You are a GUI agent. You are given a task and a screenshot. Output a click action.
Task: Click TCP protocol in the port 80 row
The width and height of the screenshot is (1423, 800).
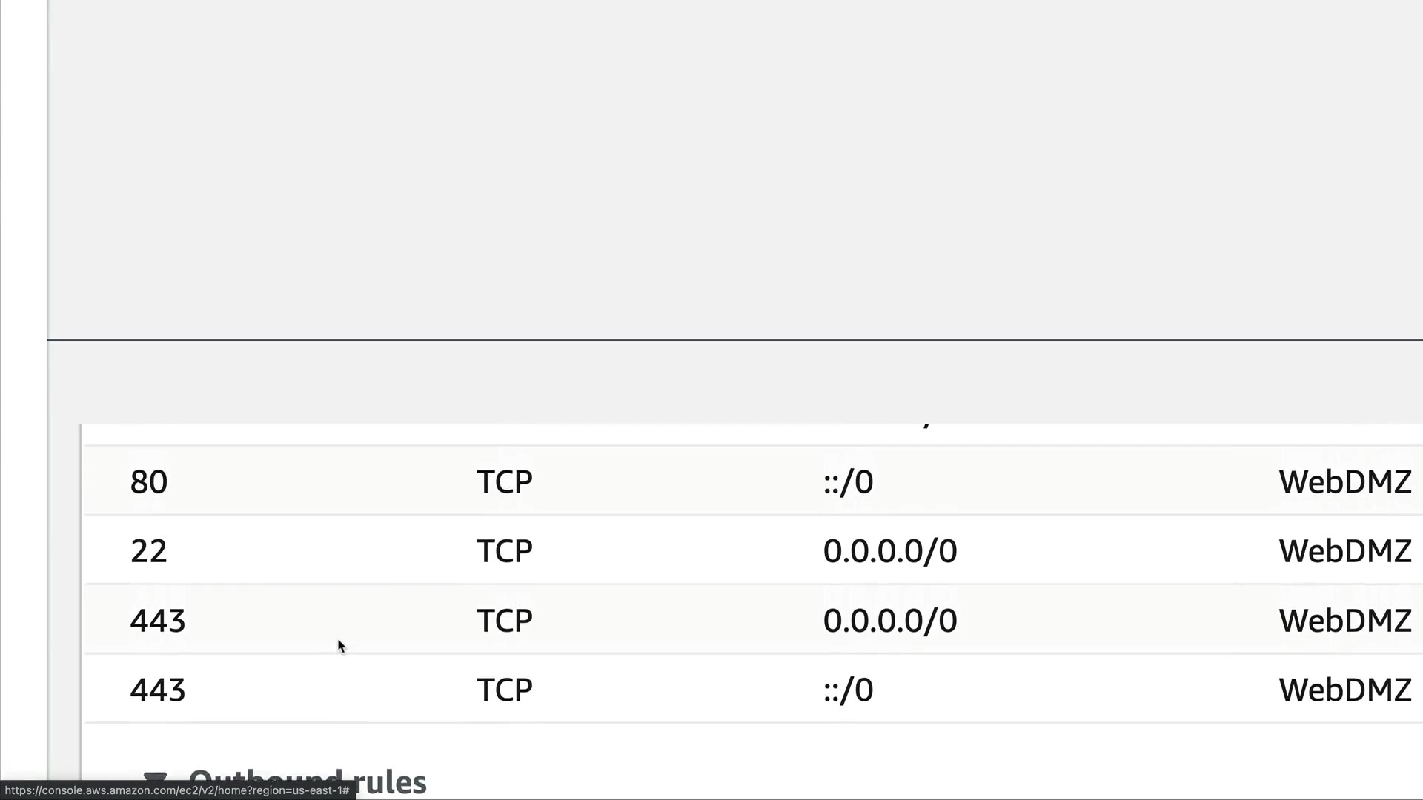[x=504, y=482]
